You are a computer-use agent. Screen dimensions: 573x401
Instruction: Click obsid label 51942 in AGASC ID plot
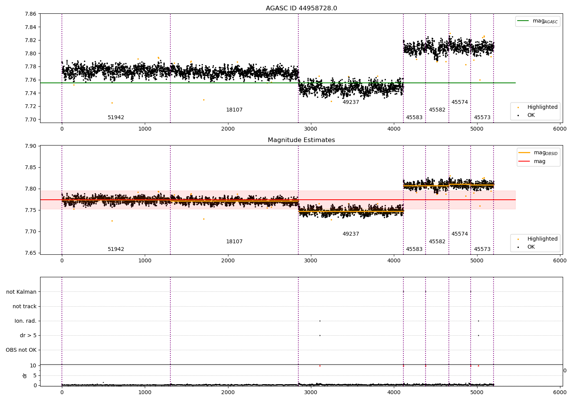click(116, 118)
